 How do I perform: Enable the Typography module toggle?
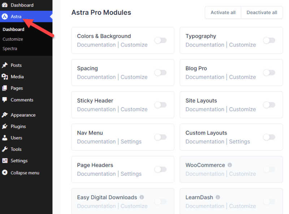click(x=269, y=40)
